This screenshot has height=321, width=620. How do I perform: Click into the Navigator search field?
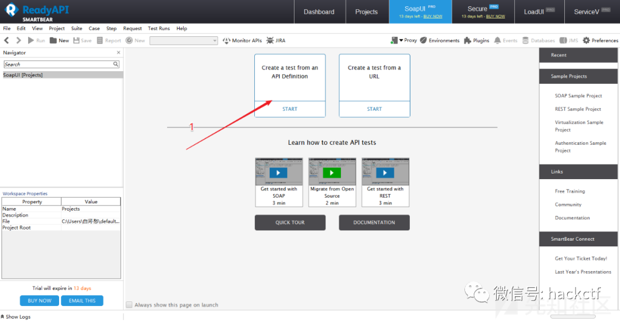coord(61,64)
